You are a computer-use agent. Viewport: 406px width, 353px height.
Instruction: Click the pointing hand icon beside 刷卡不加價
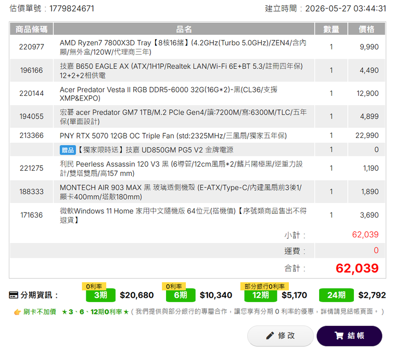coord(17,312)
